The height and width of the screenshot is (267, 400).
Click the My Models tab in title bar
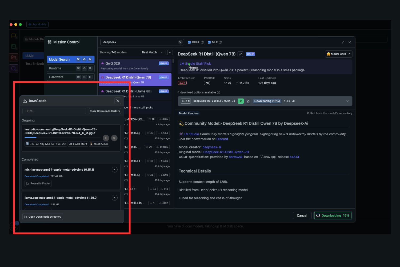click(37, 24)
